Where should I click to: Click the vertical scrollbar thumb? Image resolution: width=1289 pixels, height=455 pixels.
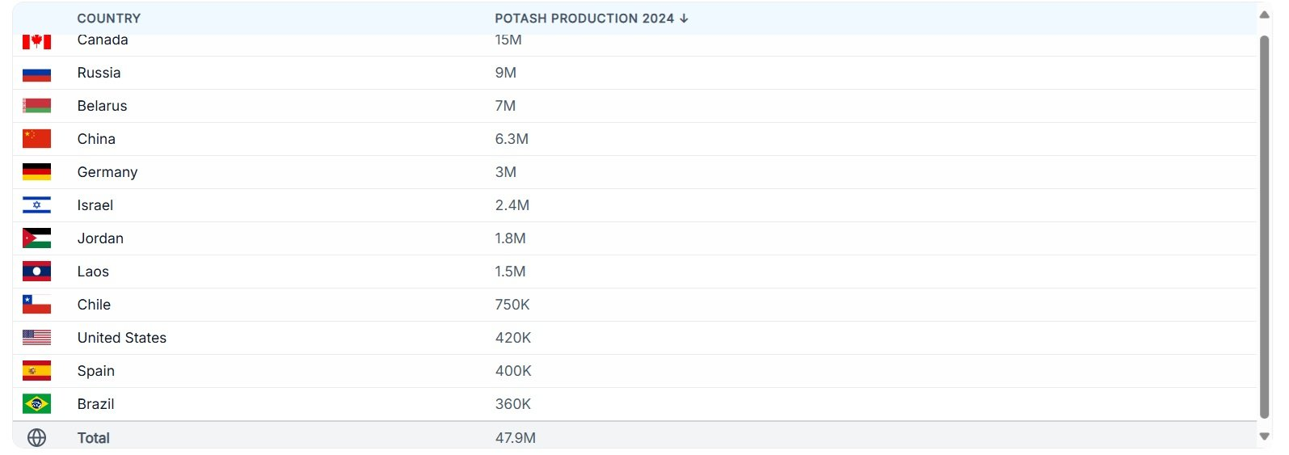click(1265, 226)
